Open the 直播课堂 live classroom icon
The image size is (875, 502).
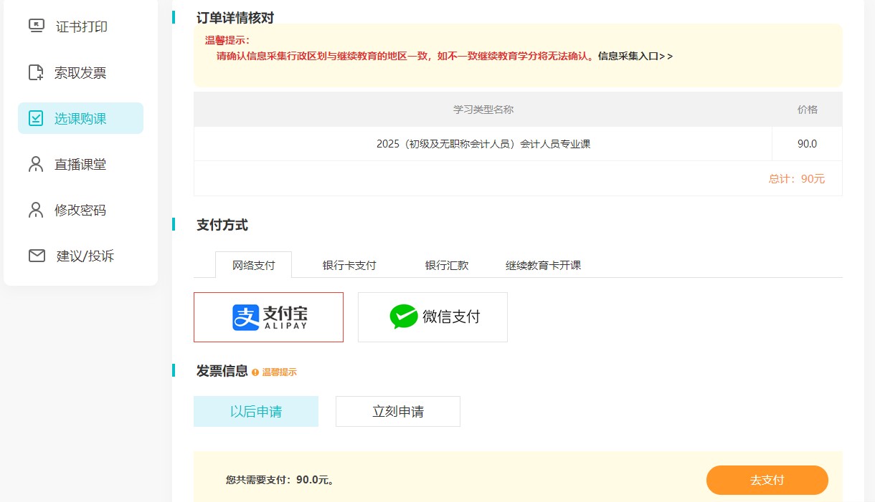point(36,164)
